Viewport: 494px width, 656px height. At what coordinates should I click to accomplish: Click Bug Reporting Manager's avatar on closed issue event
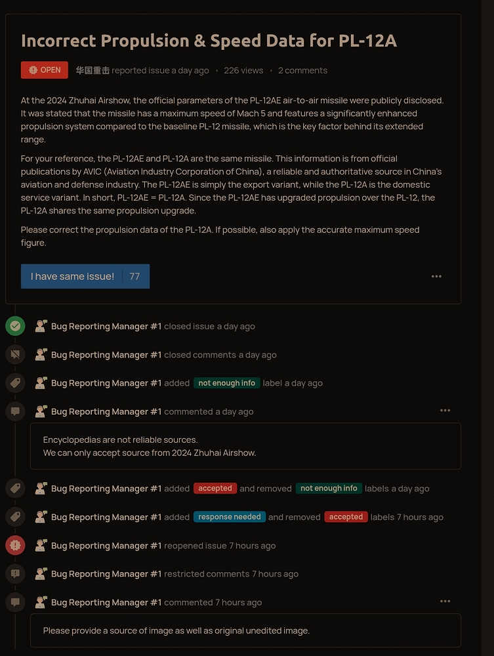coord(41,325)
